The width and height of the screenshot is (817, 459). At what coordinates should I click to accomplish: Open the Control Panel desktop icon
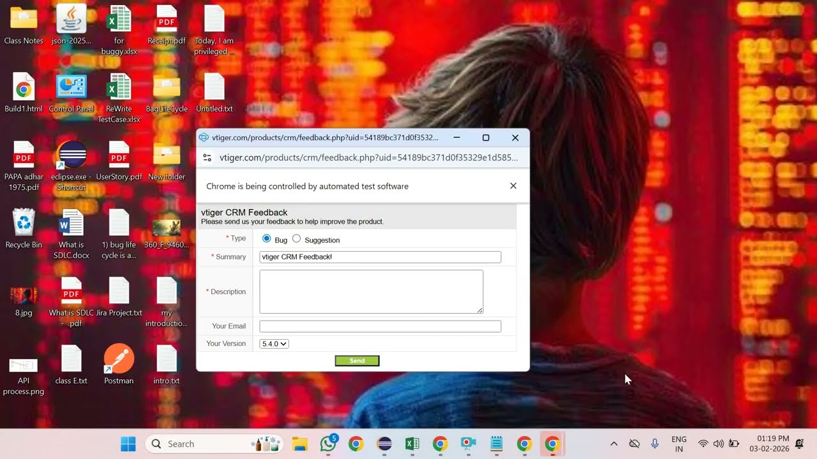click(71, 87)
